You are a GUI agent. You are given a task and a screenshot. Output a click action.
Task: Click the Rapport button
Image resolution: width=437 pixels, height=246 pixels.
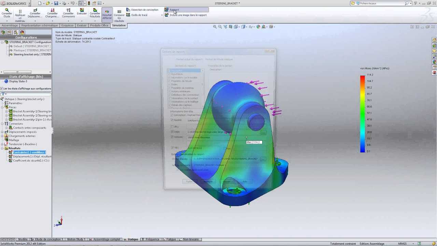pyautogui.click(x=174, y=10)
